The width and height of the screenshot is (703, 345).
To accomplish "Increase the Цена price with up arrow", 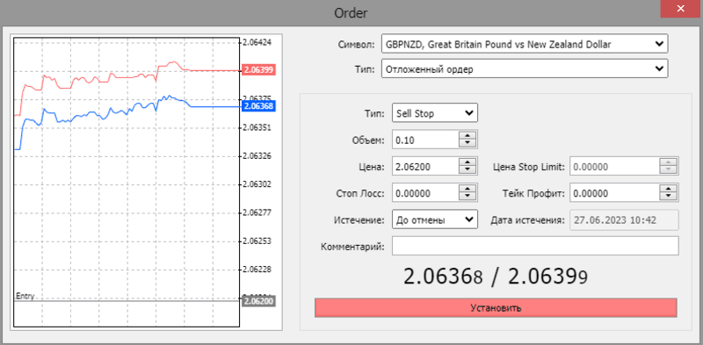I will click(x=468, y=162).
